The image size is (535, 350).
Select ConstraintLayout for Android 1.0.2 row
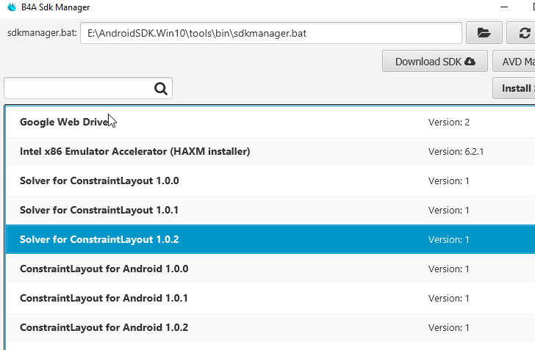click(104, 327)
